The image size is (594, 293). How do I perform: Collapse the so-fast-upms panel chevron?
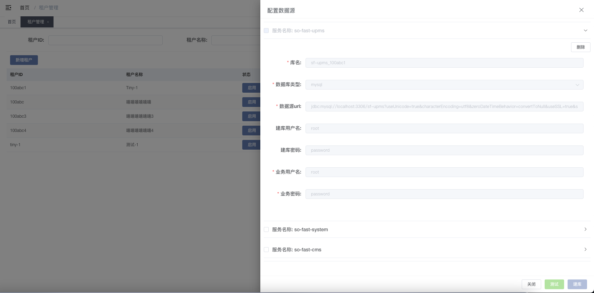pyautogui.click(x=585, y=31)
